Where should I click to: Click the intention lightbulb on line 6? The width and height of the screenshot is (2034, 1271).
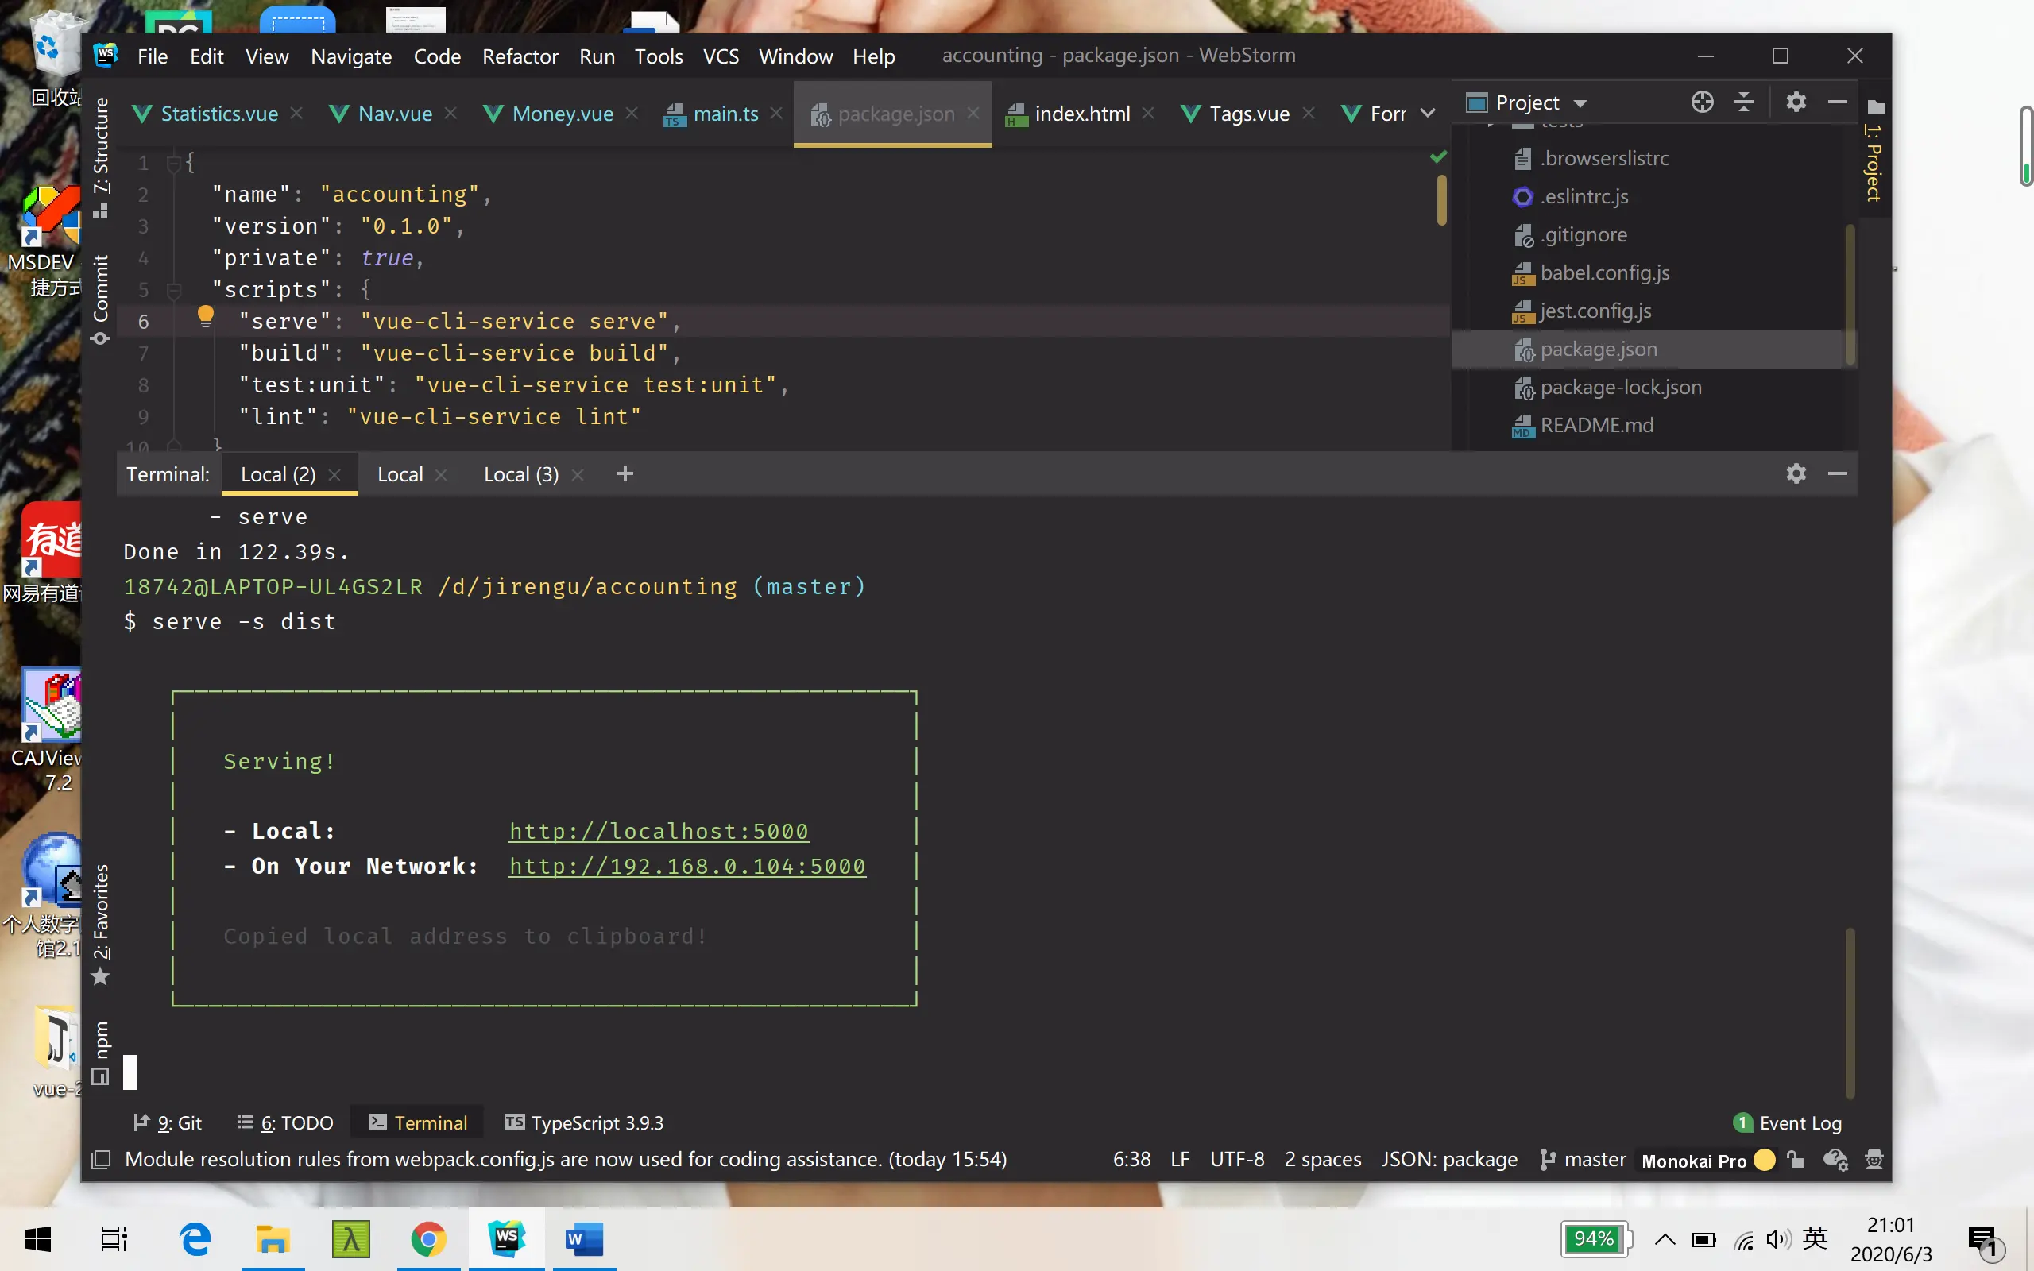205,316
